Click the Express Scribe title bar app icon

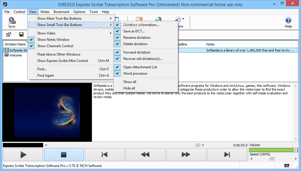tap(6, 4)
